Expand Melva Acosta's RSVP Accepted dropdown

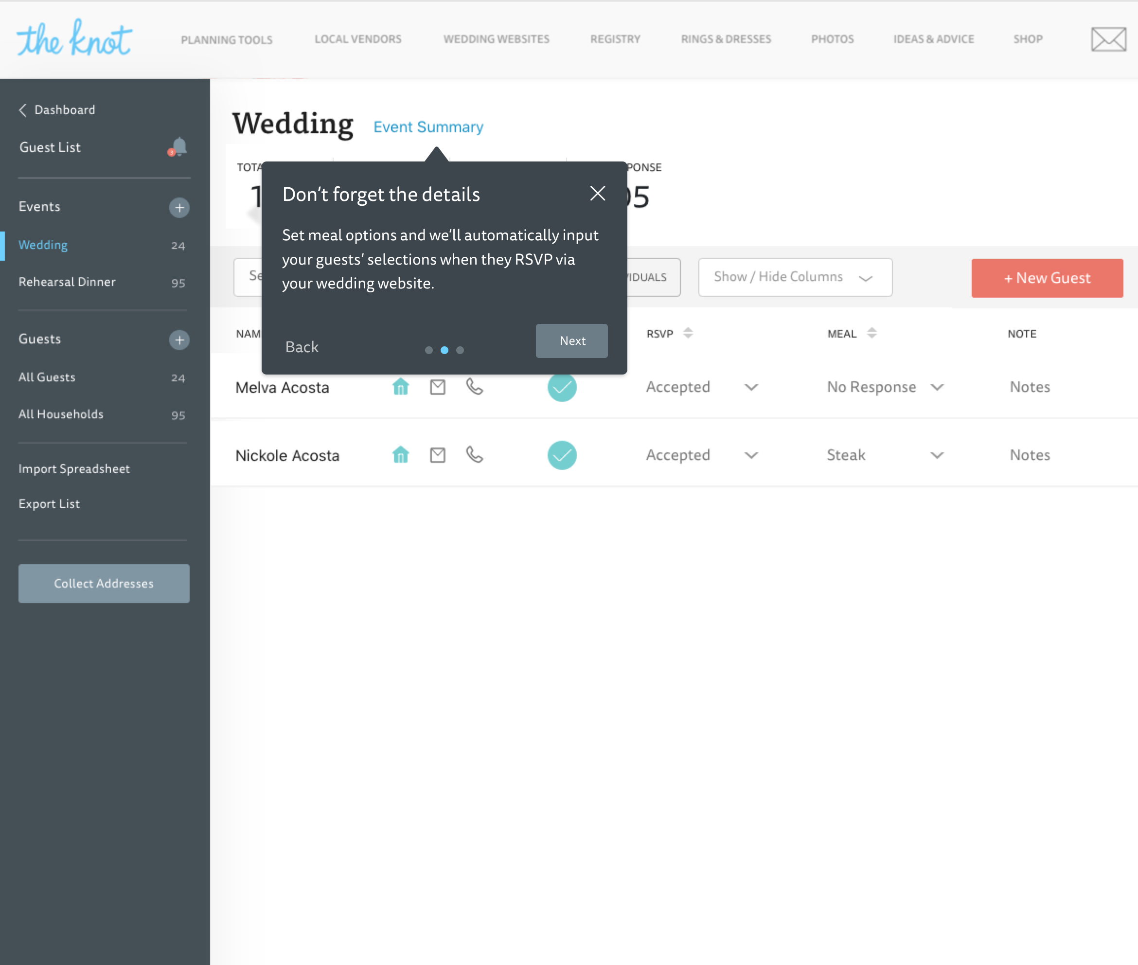[751, 387]
